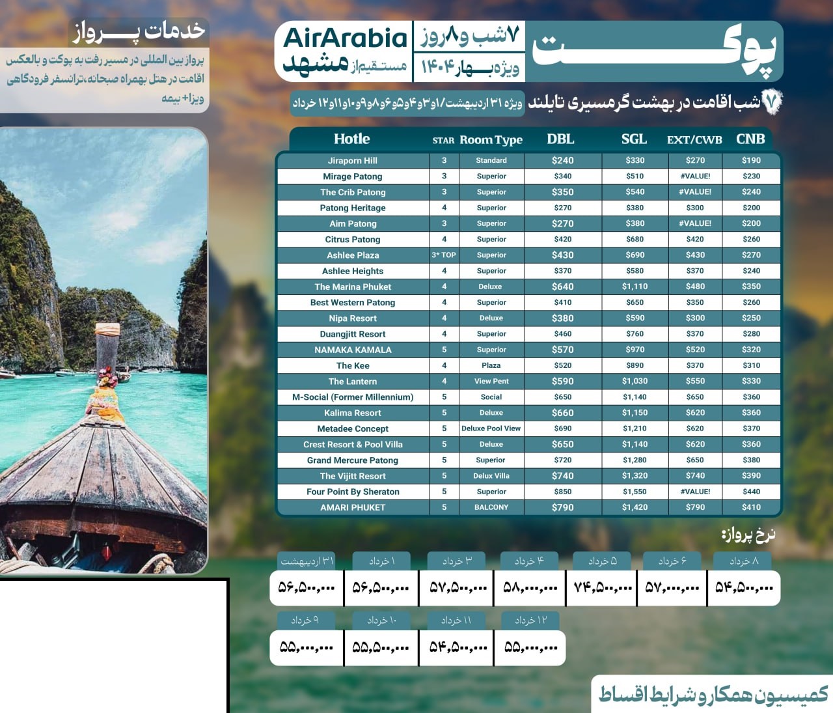Click the BALCONY room type cell
The height and width of the screenshot is (713, 833).
(x=491, y=507)
